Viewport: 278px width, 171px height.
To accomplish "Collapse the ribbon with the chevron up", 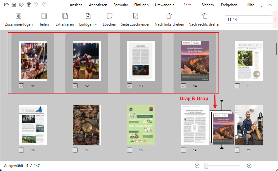I will pos(270,5).
